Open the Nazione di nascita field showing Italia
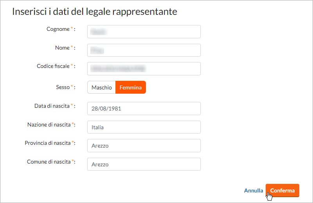Viewport: 313px width, 203px height. pyautogui.click(x=144, y=127)
